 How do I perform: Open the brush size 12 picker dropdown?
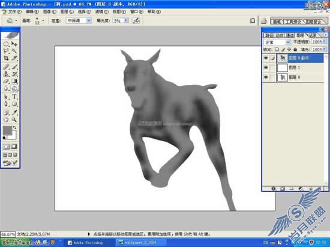pyautogui.click(x=43, y=20)
